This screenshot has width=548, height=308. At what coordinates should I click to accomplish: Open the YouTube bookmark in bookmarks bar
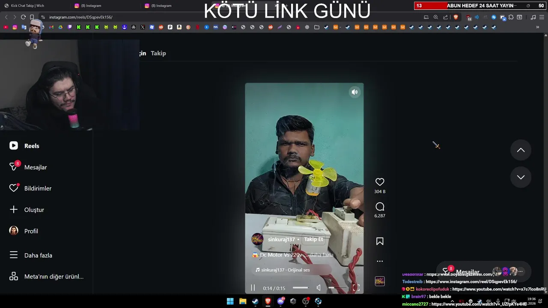click(x=6, y=27)
